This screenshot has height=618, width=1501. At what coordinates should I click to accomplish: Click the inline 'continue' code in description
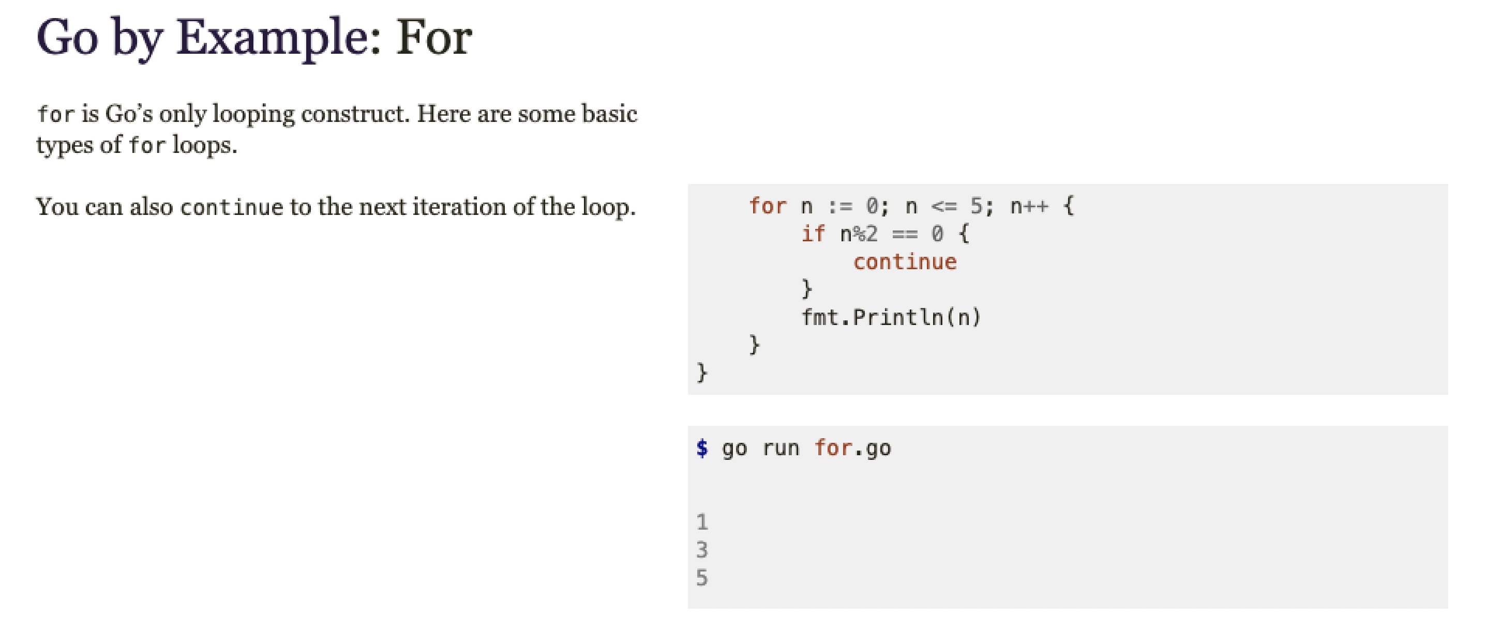[232, 207]
